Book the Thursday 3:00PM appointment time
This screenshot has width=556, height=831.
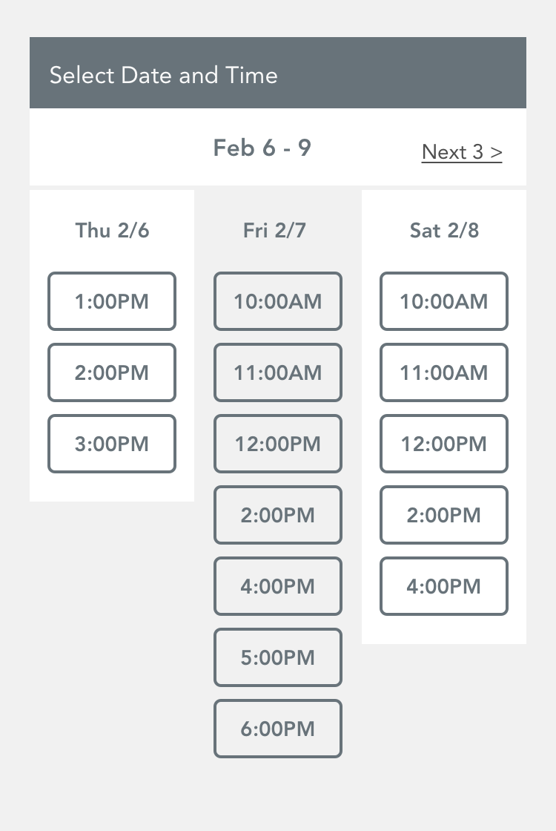tap(112, 444)
